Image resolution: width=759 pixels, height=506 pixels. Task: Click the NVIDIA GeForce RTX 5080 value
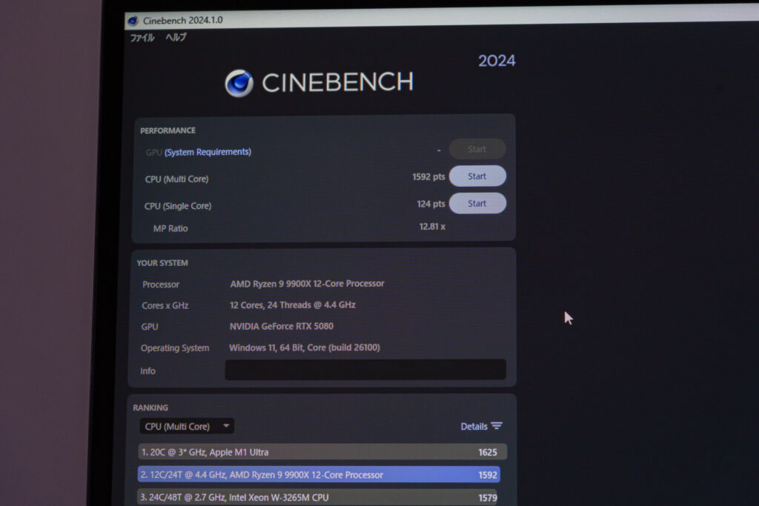point(282,326)
